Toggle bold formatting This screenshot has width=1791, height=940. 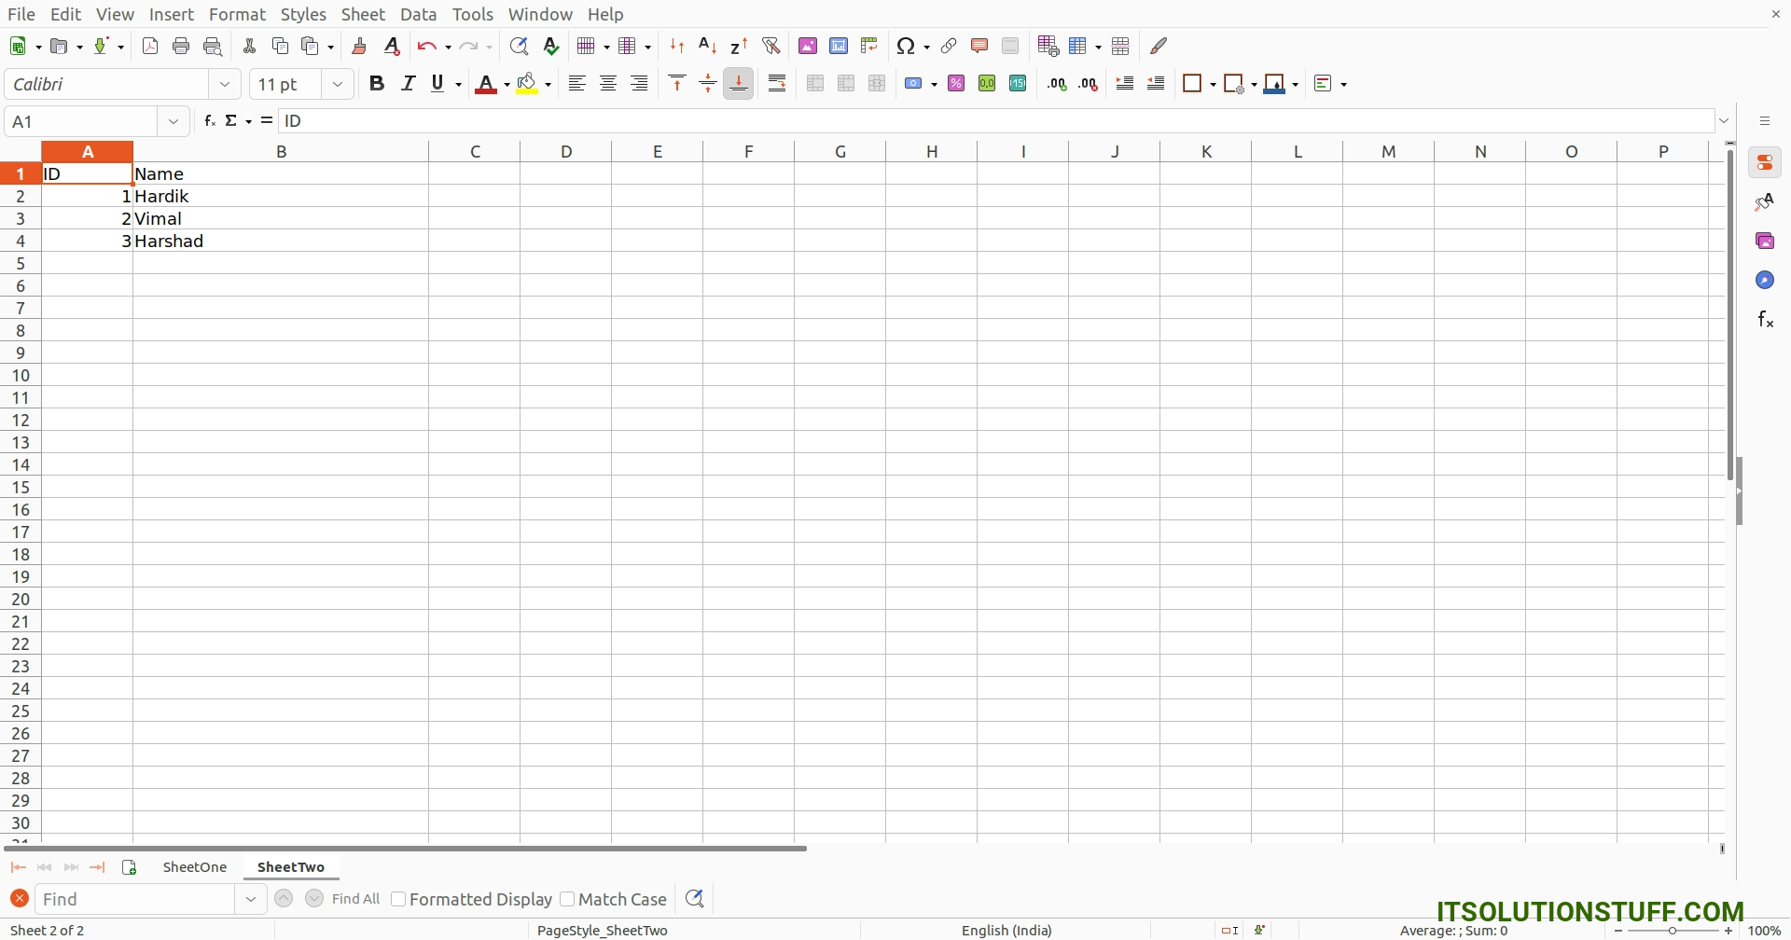(x=377, y=83)
